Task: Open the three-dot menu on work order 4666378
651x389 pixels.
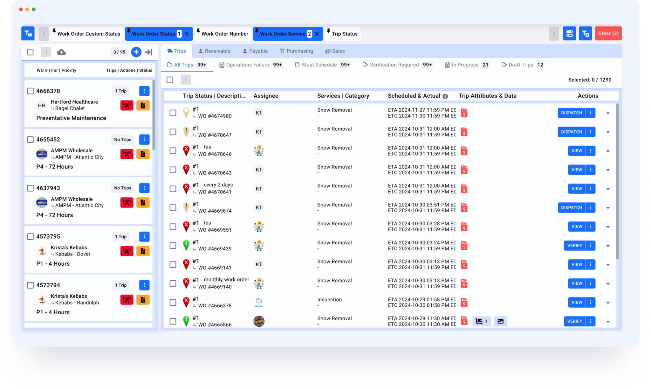Action: point(144,91)
